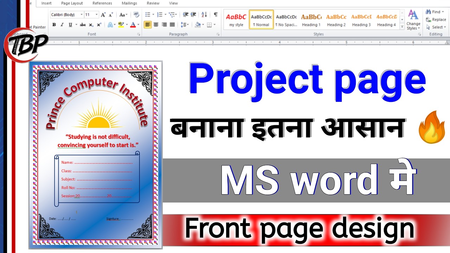The height and width of the screenshot is (253, 450).
Task: Open the Paragraph dialog launcher
Action: tap(218, 34)
